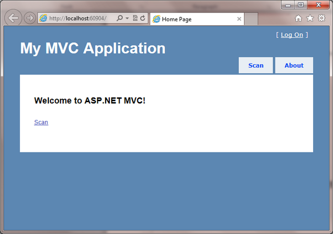
Task: Click the Internet Explorer page icon in address bar
Action: [x=43, y=18]
